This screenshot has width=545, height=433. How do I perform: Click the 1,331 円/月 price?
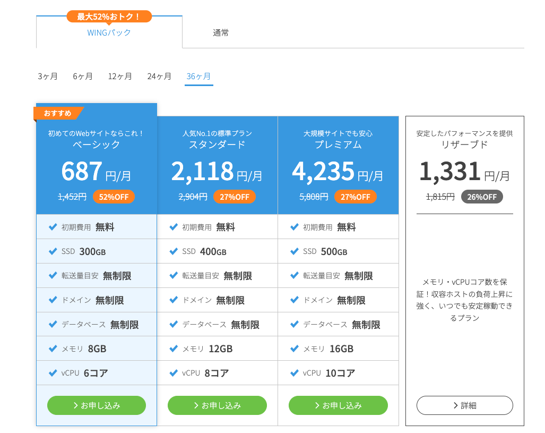(x=465, y=172)
